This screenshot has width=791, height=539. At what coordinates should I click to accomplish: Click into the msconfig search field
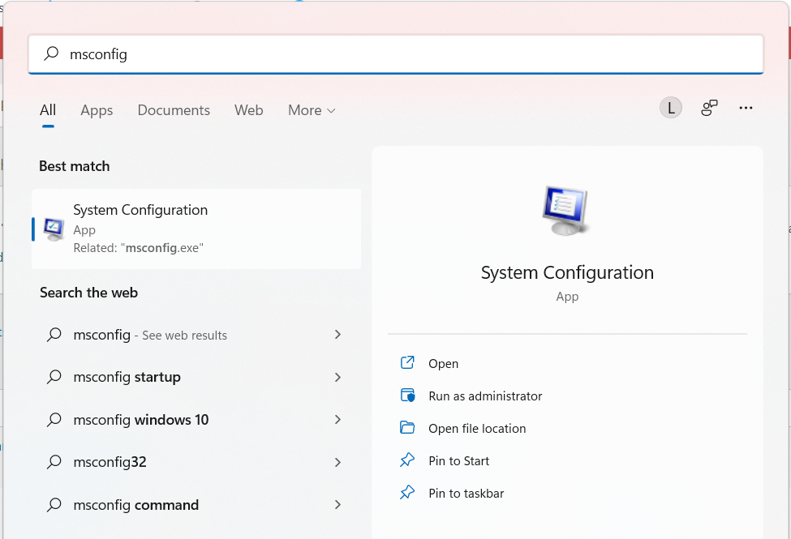pyautogui.click(x=396, y=54)
